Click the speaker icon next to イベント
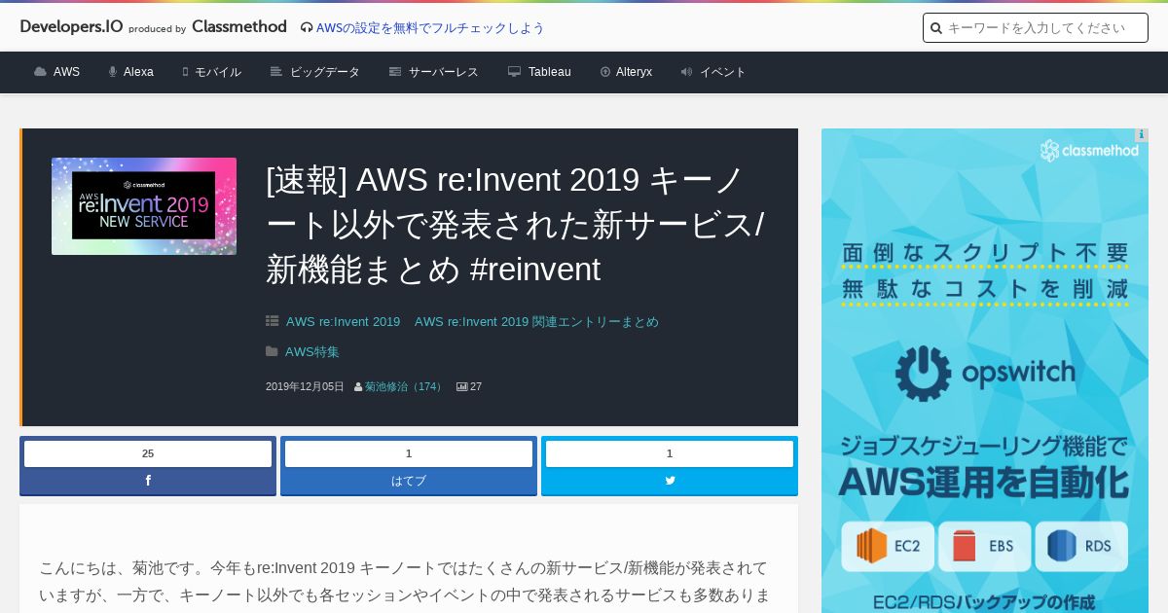This screenshot has height=613, width=1168. [x=686, y=72]
